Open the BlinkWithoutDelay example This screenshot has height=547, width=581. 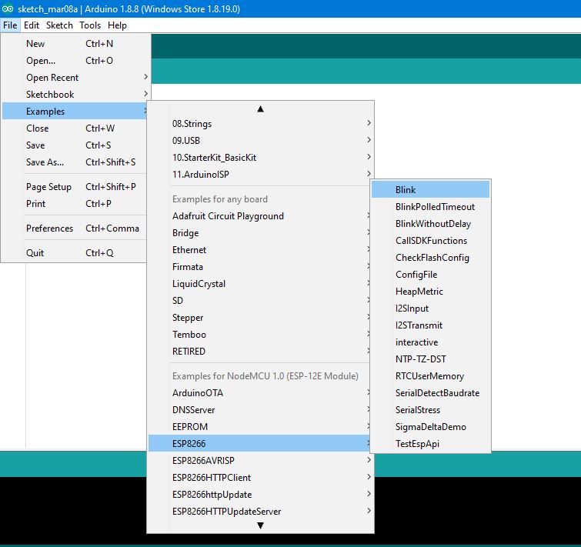click(431, 224)
